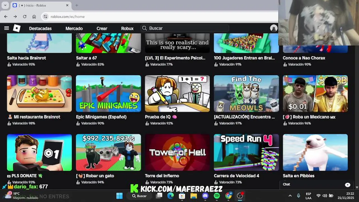
Task: Open Tower of Hell thumbnail
Action: 177,152
